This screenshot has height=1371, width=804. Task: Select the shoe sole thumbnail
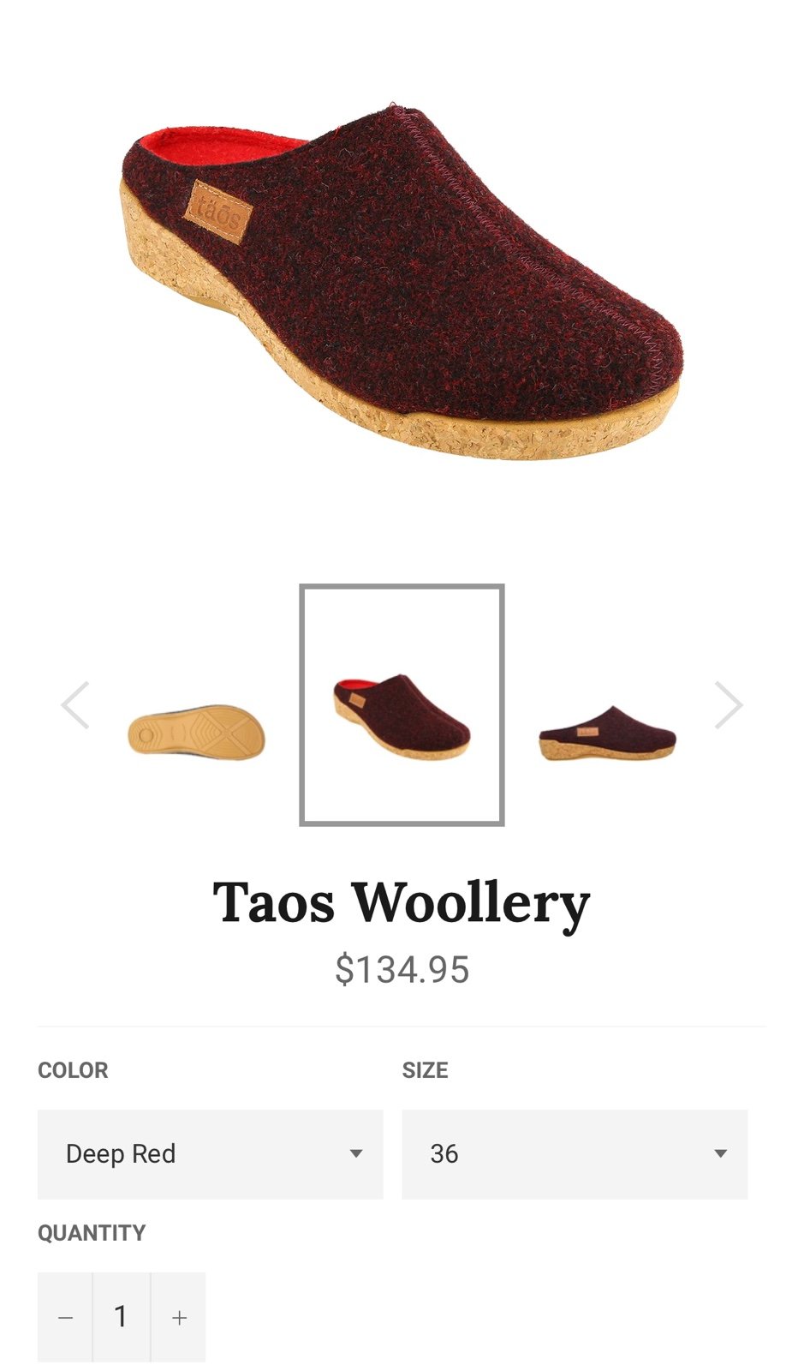coord(197,733)
